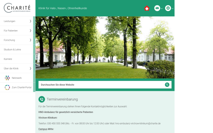The image size is (213, 133).
Task: Open the Netzwerk link
Action: tap(17, 78)
